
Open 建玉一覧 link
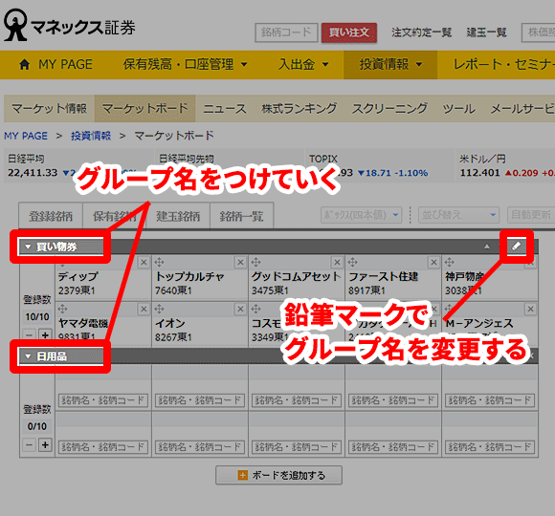pos(487,32)
